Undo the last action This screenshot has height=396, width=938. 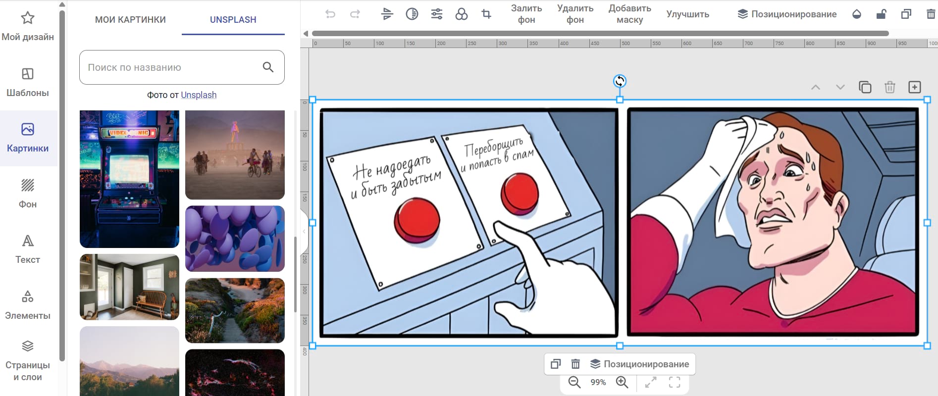(330, 14)
